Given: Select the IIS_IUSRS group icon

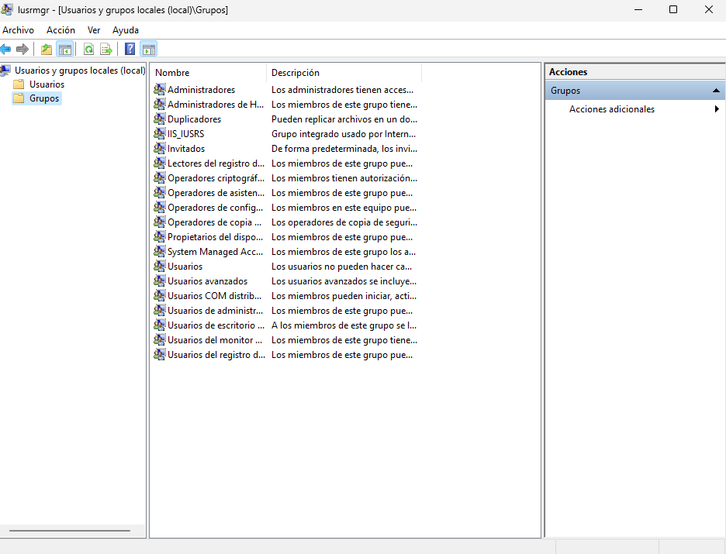Looking at the screenshot, I should coord(160,134).
